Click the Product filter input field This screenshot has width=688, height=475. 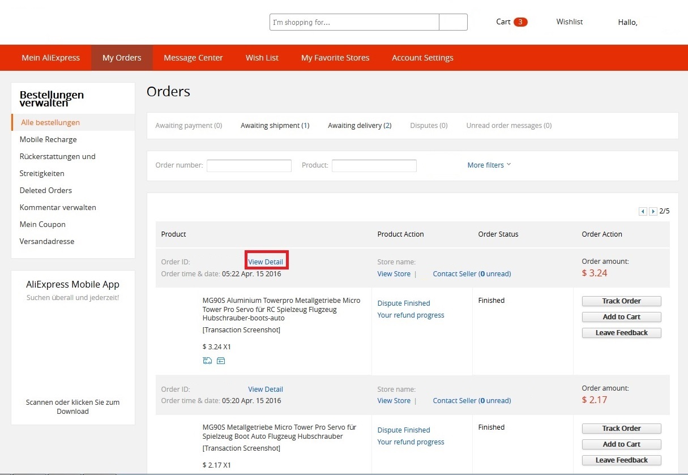[x=374, y=165]
